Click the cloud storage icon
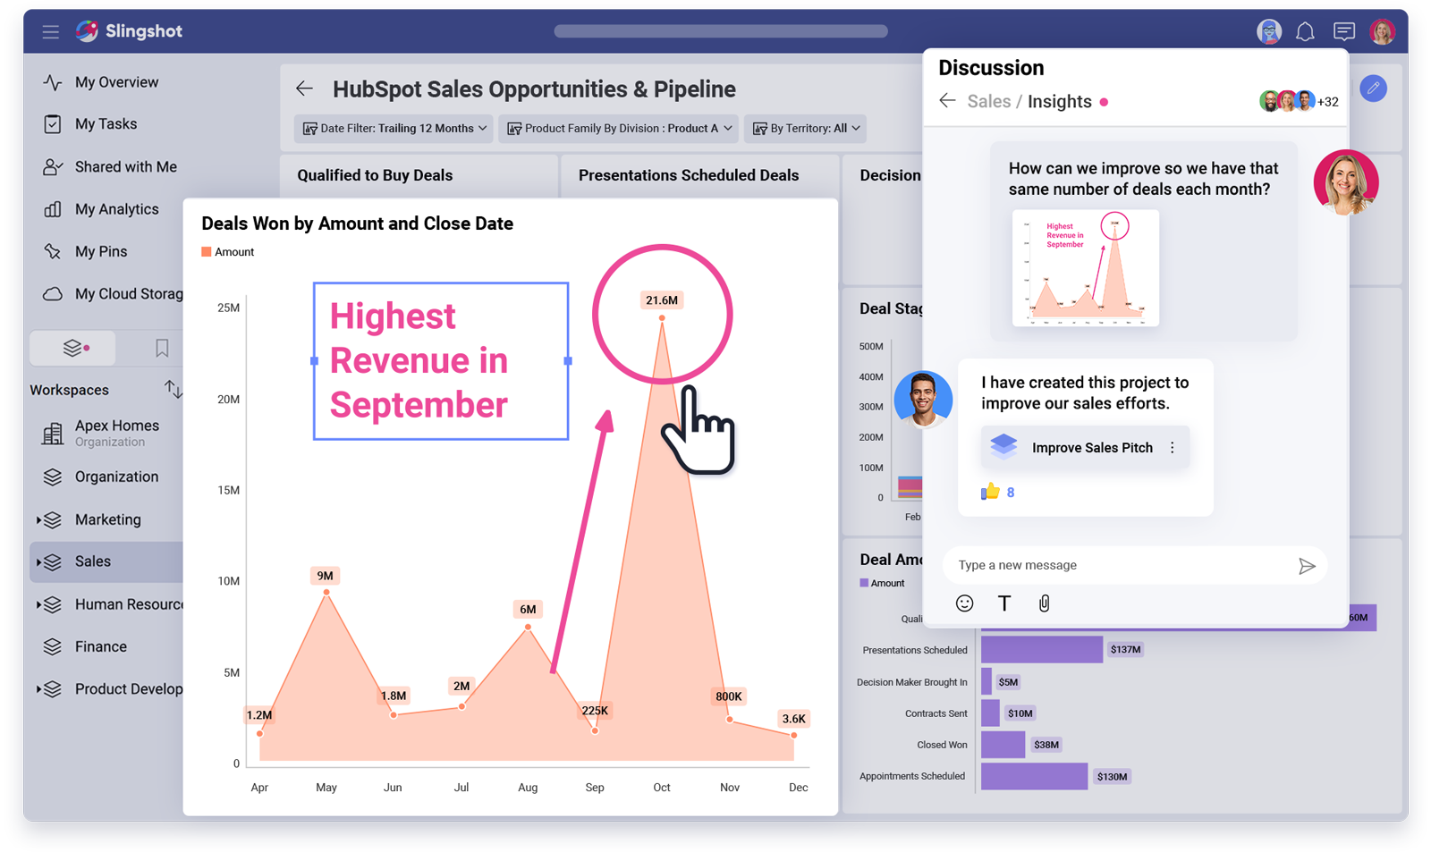This screenshot has width=1431, height=852. tap(53, 294)
